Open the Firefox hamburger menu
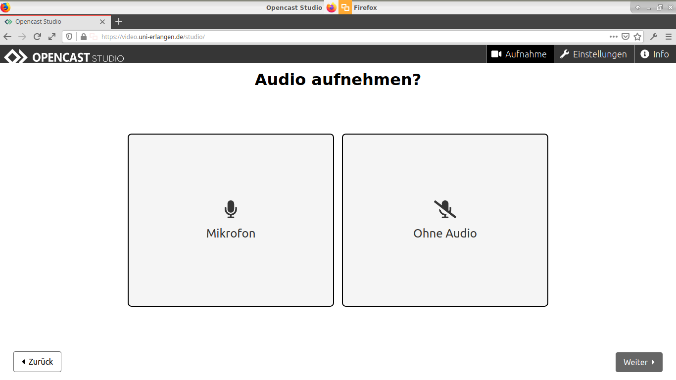 coord(669,37)
